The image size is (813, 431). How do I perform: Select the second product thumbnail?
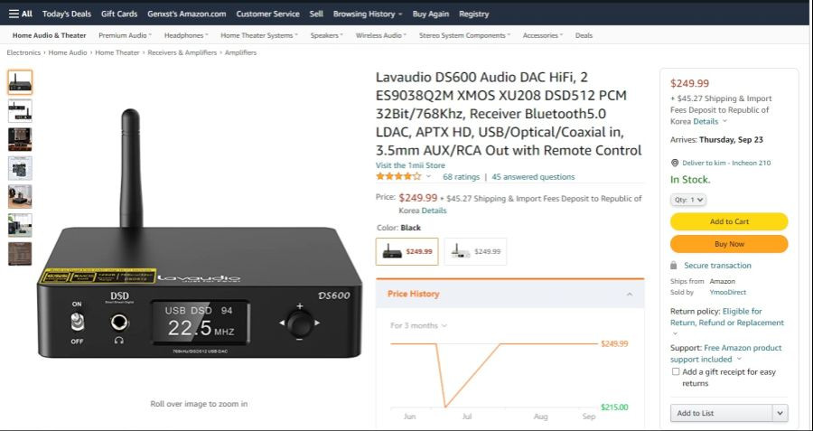click(20, 111)
